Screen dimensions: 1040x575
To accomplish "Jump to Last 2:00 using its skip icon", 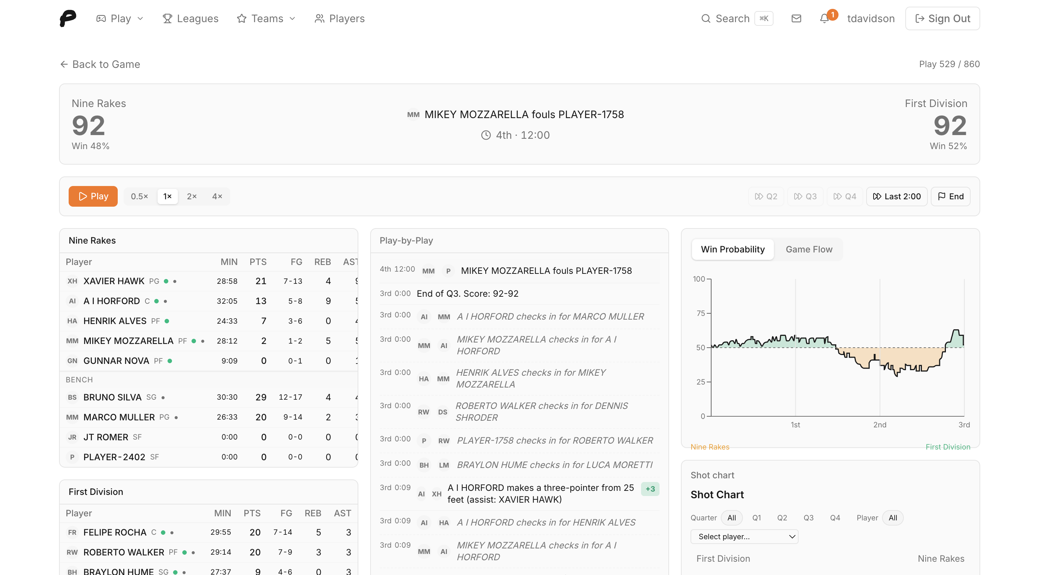I will click(x=877, y=196).
